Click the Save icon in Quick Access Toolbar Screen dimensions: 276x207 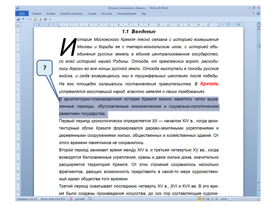click(x=18, y=19)
